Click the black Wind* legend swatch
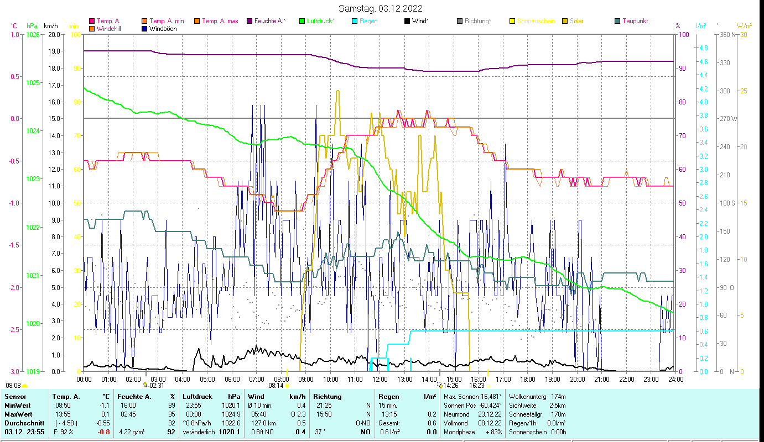 [407, 22]
